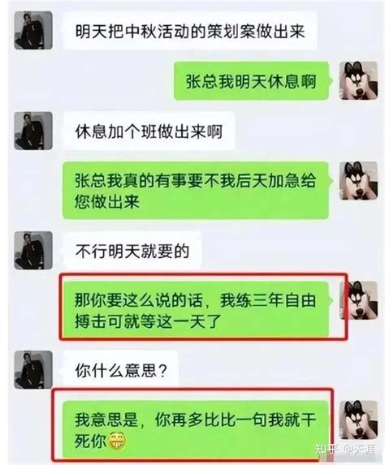Click the 不行明天就要的 message bubble

coord(132,251)
